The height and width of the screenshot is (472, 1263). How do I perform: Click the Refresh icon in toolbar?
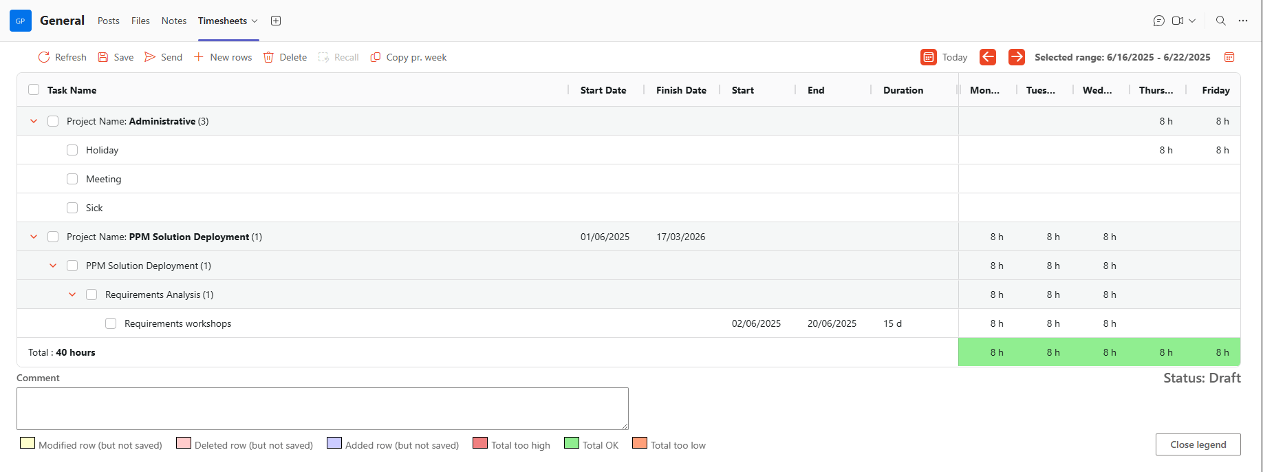point(44,57)
